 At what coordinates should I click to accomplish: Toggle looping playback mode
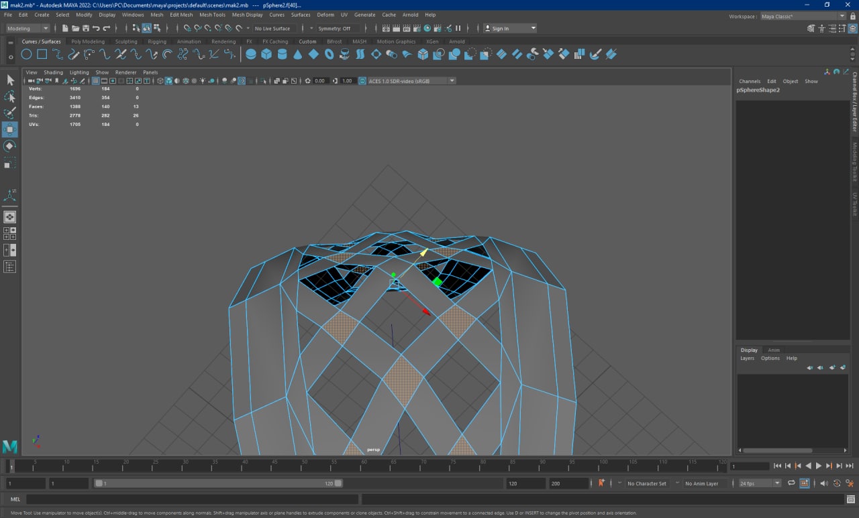791,483
